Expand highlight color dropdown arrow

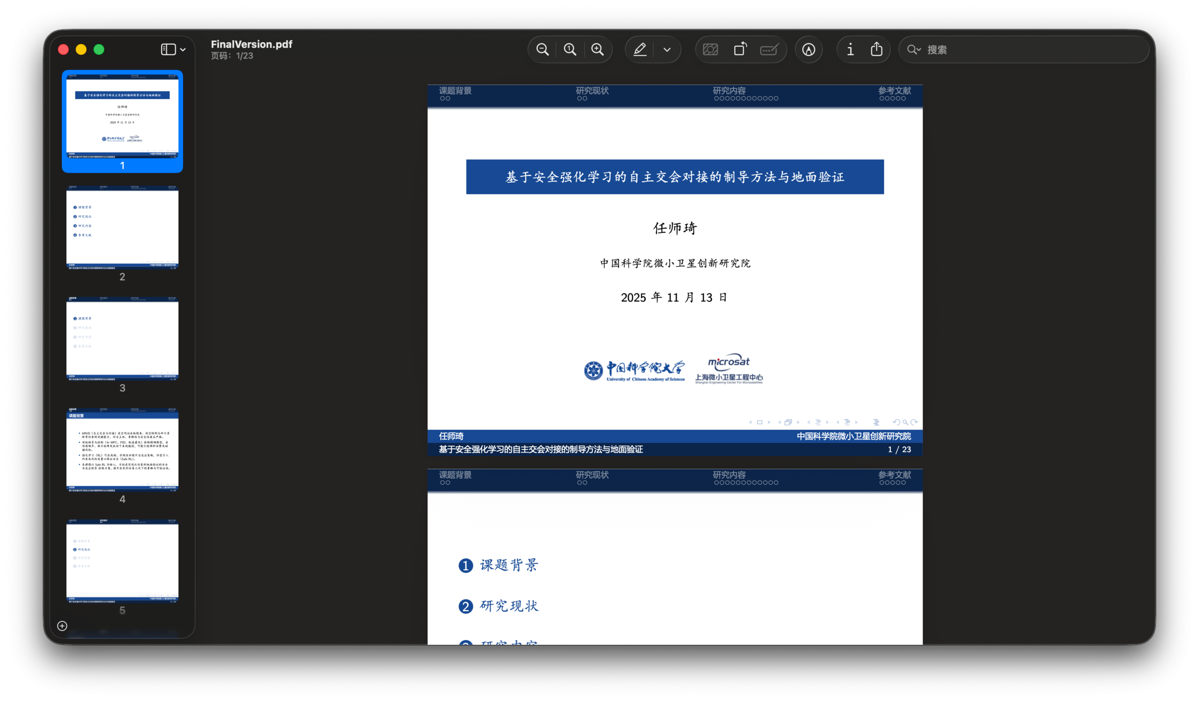pos(667,50)
